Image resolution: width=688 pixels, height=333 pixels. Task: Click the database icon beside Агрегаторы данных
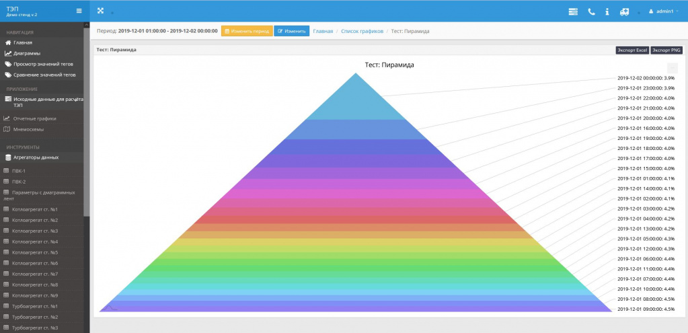[x=8, y=157]
